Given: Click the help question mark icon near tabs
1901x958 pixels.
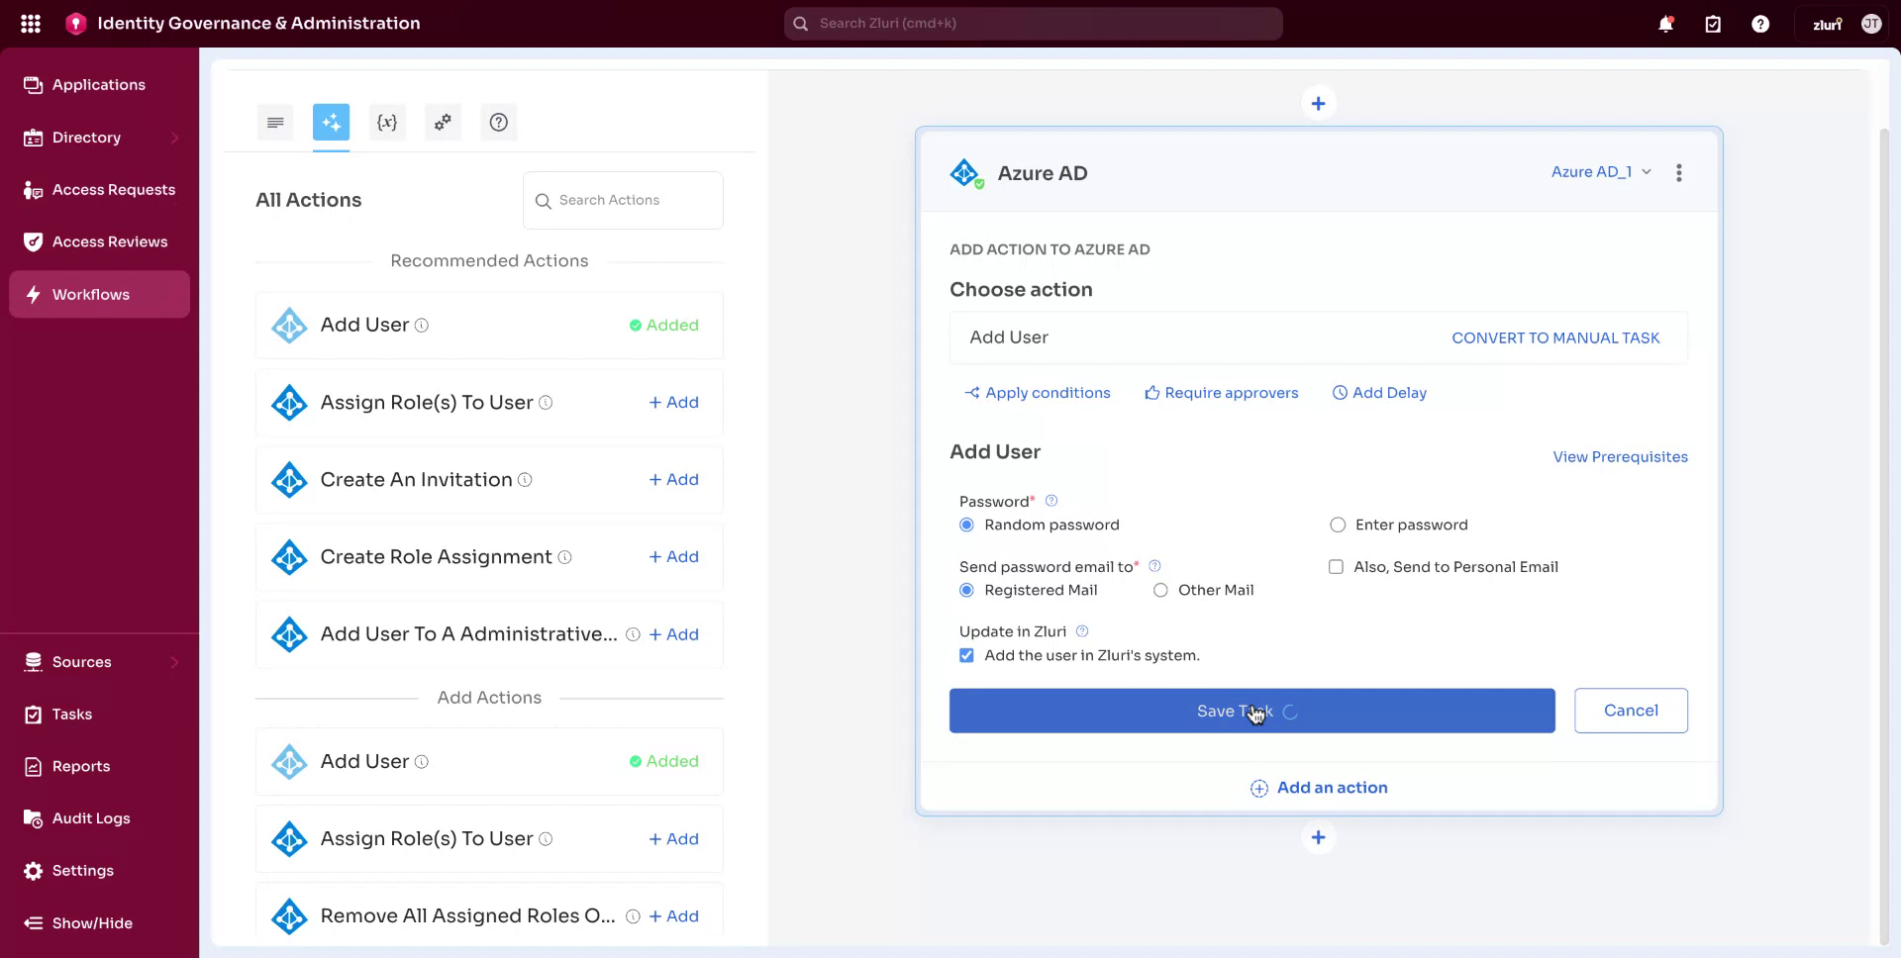Looking at the screenshot, I should click(498, 122).
